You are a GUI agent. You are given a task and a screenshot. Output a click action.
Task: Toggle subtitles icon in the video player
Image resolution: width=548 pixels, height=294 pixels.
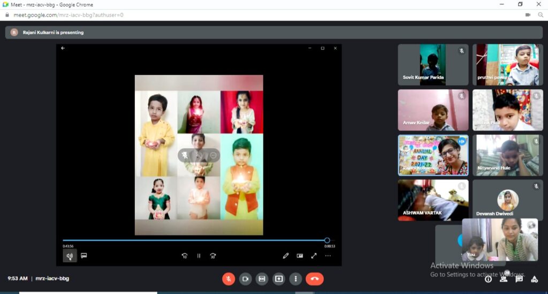coord(84,256)
